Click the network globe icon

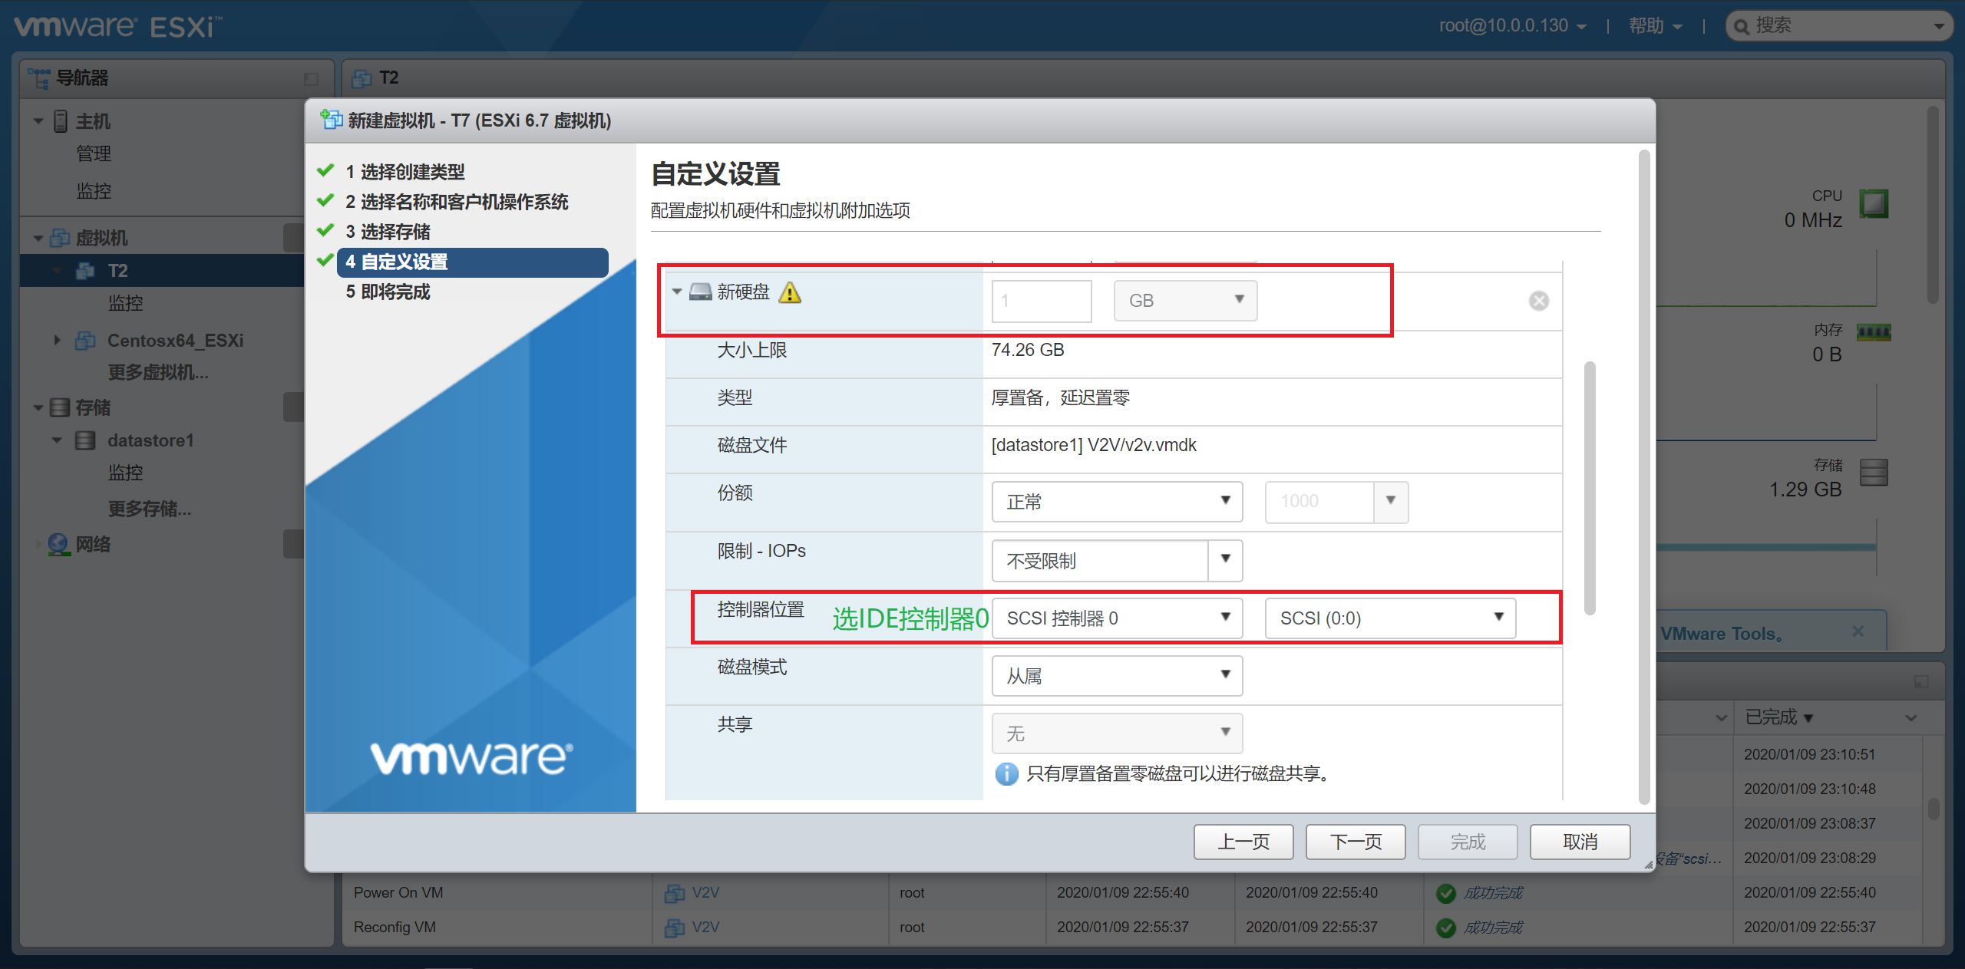pyautogui.click(x=59, y=544)
